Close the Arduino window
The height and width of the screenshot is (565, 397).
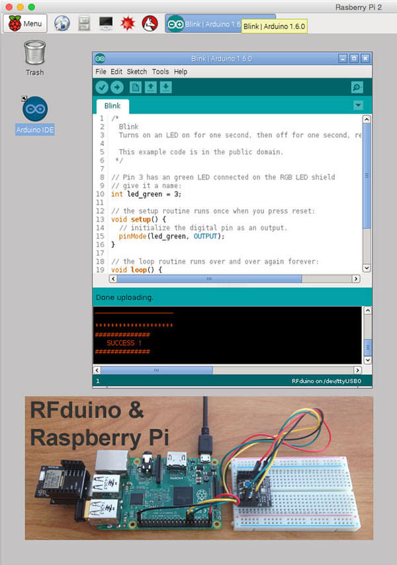pos(365,58)
